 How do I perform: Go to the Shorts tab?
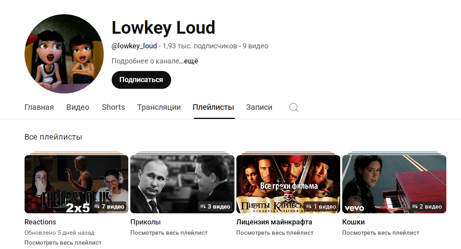113,107
